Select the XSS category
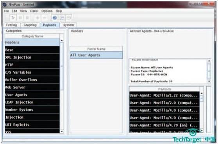 click(32, 131)
